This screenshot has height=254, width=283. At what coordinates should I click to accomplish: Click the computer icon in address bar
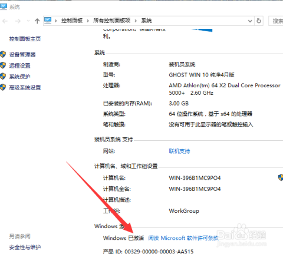[48, 20]
